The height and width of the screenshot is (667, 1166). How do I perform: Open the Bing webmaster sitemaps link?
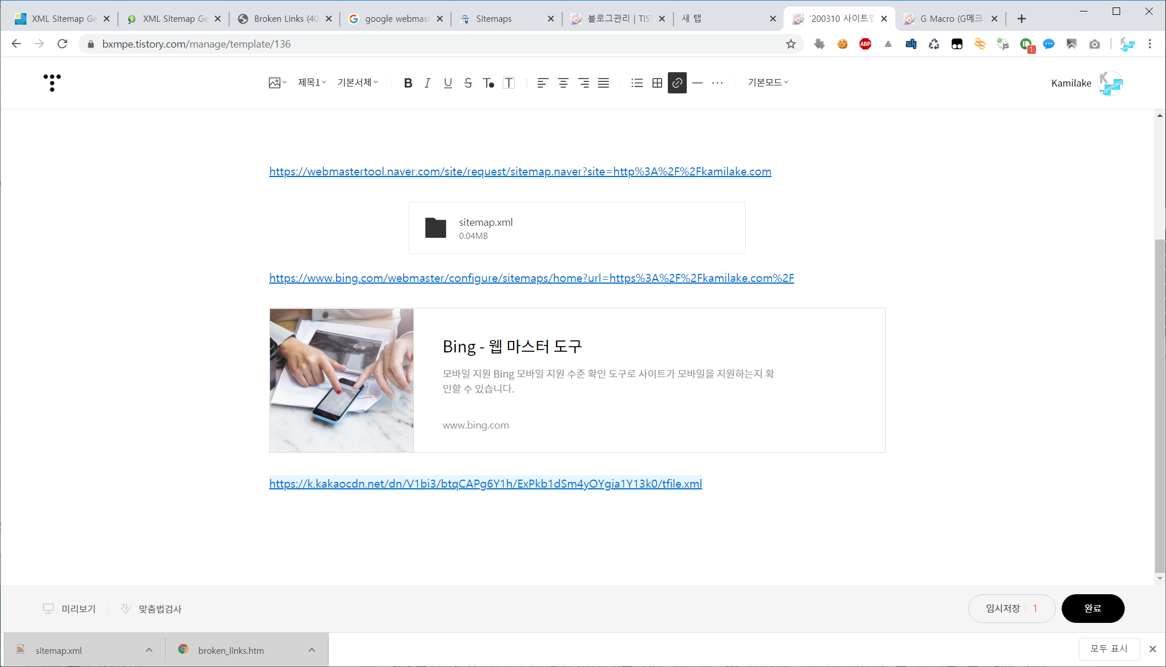pos(531,278)
